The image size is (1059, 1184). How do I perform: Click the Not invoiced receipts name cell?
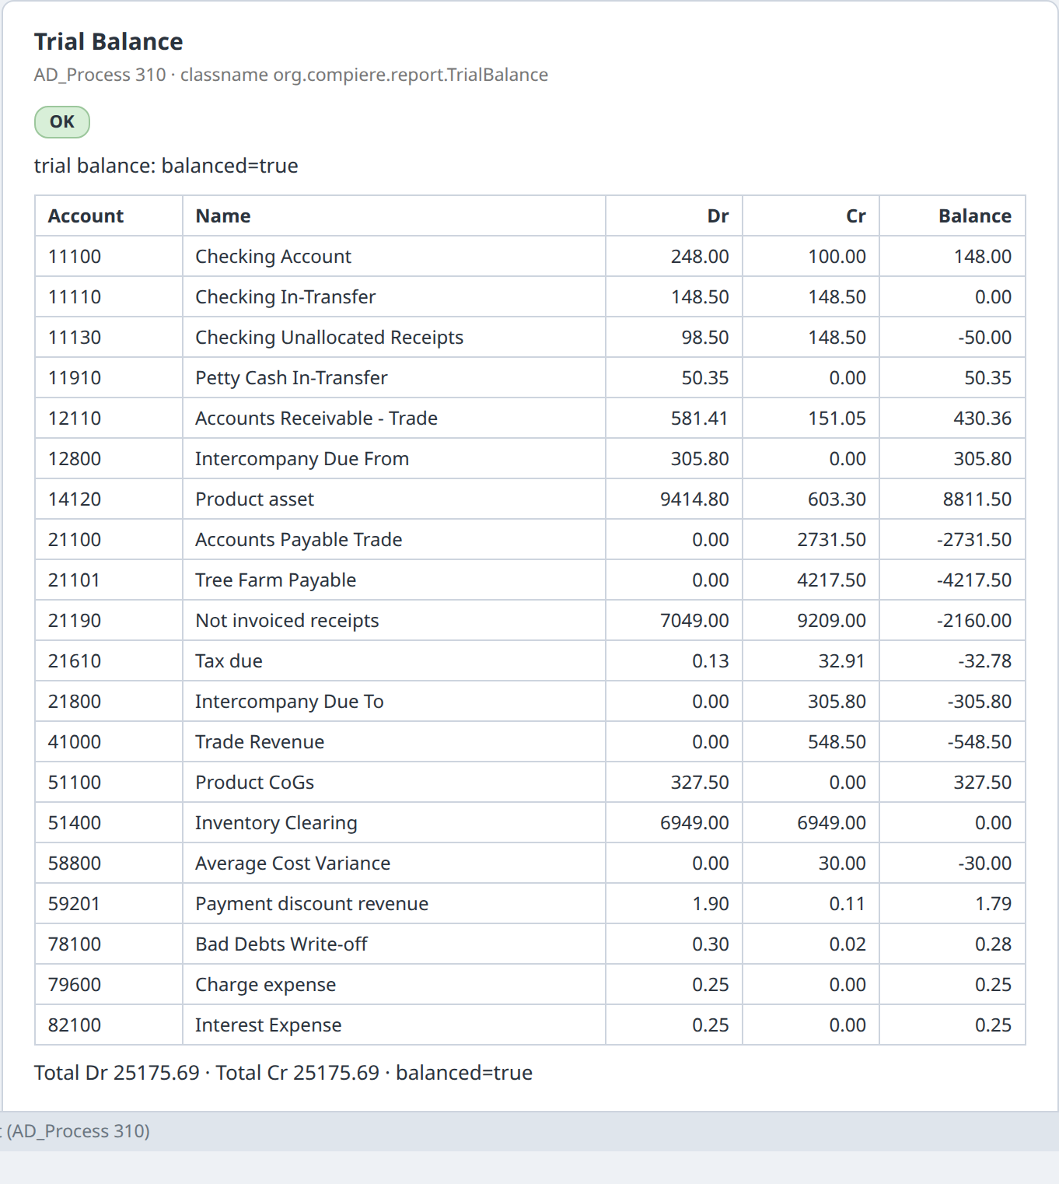[x=394, y=621]
